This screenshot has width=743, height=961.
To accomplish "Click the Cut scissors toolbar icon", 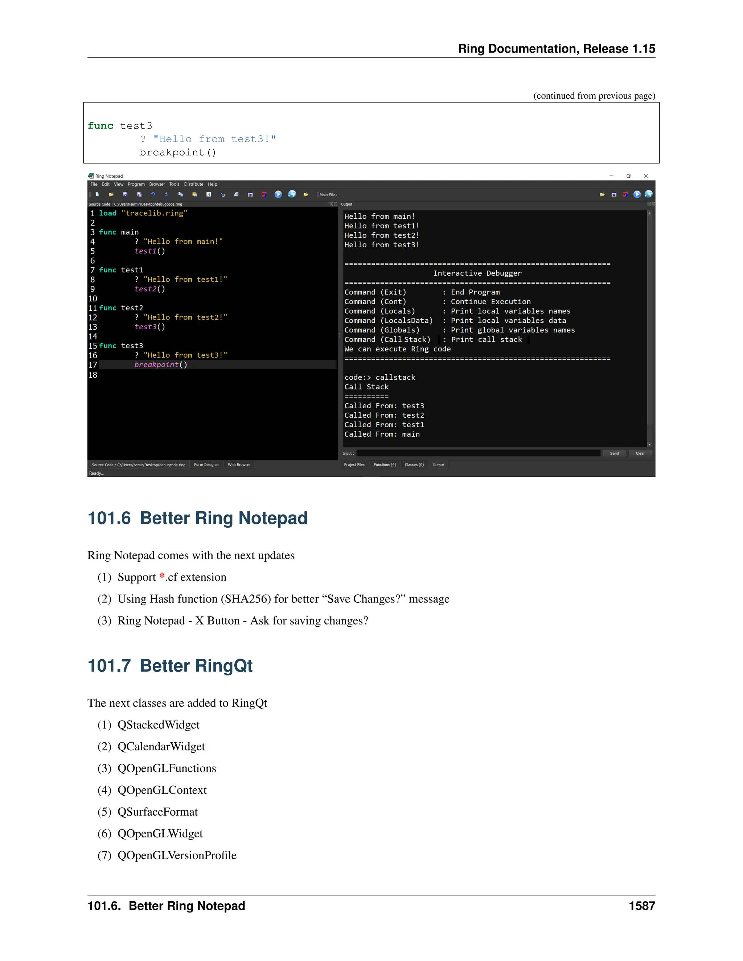I will click(167, 194).
